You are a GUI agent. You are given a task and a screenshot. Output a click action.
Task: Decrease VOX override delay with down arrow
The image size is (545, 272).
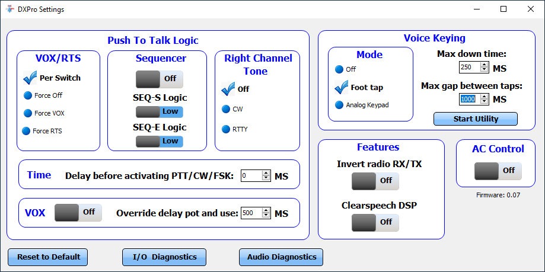point(266,216)
